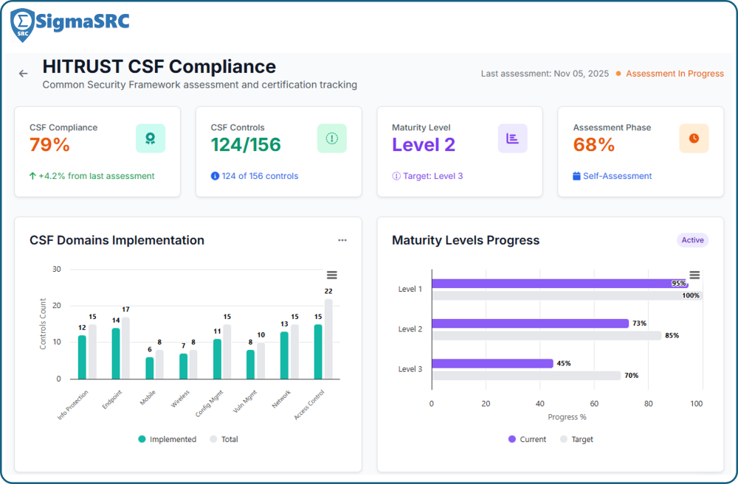Screen dimensions: 738x484
Task: Click the info icon beside Target: Level 3
Action: coord(396,176)
